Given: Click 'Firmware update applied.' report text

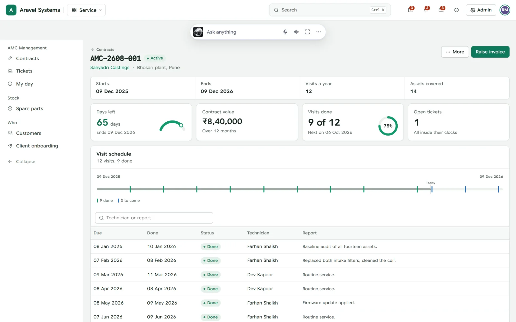Looking at the screenshot, I should (329, 303).
